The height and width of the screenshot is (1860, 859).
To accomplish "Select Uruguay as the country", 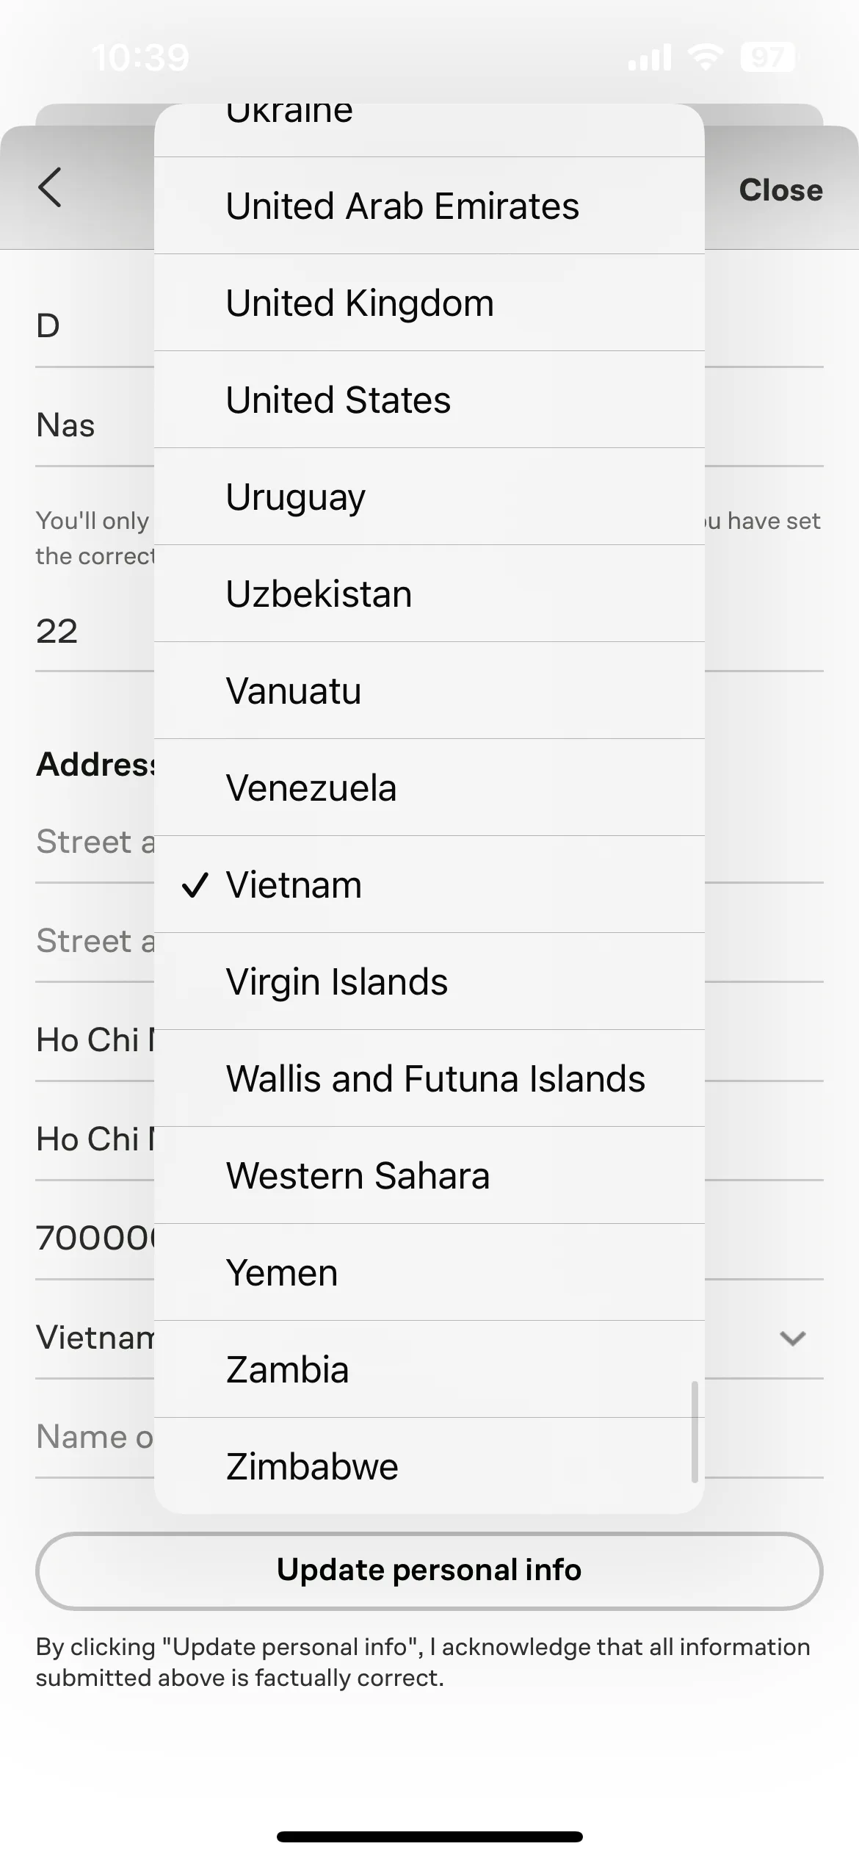I will [429, 497].
